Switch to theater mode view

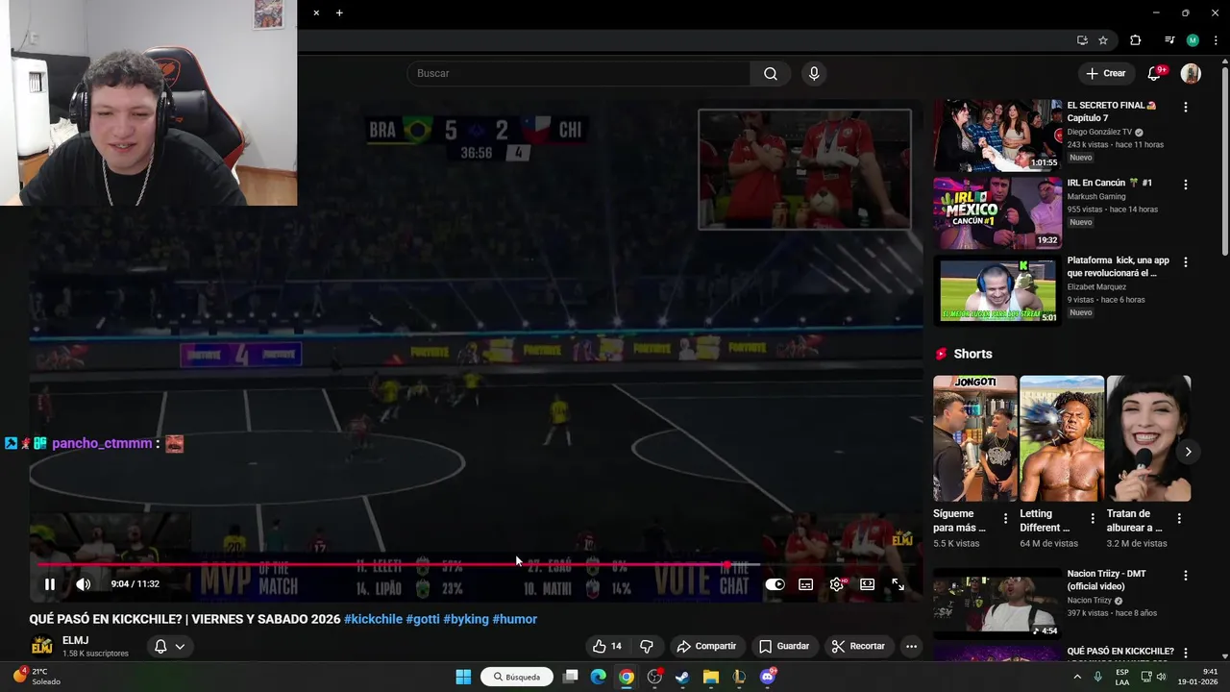(x=867, y=584)
